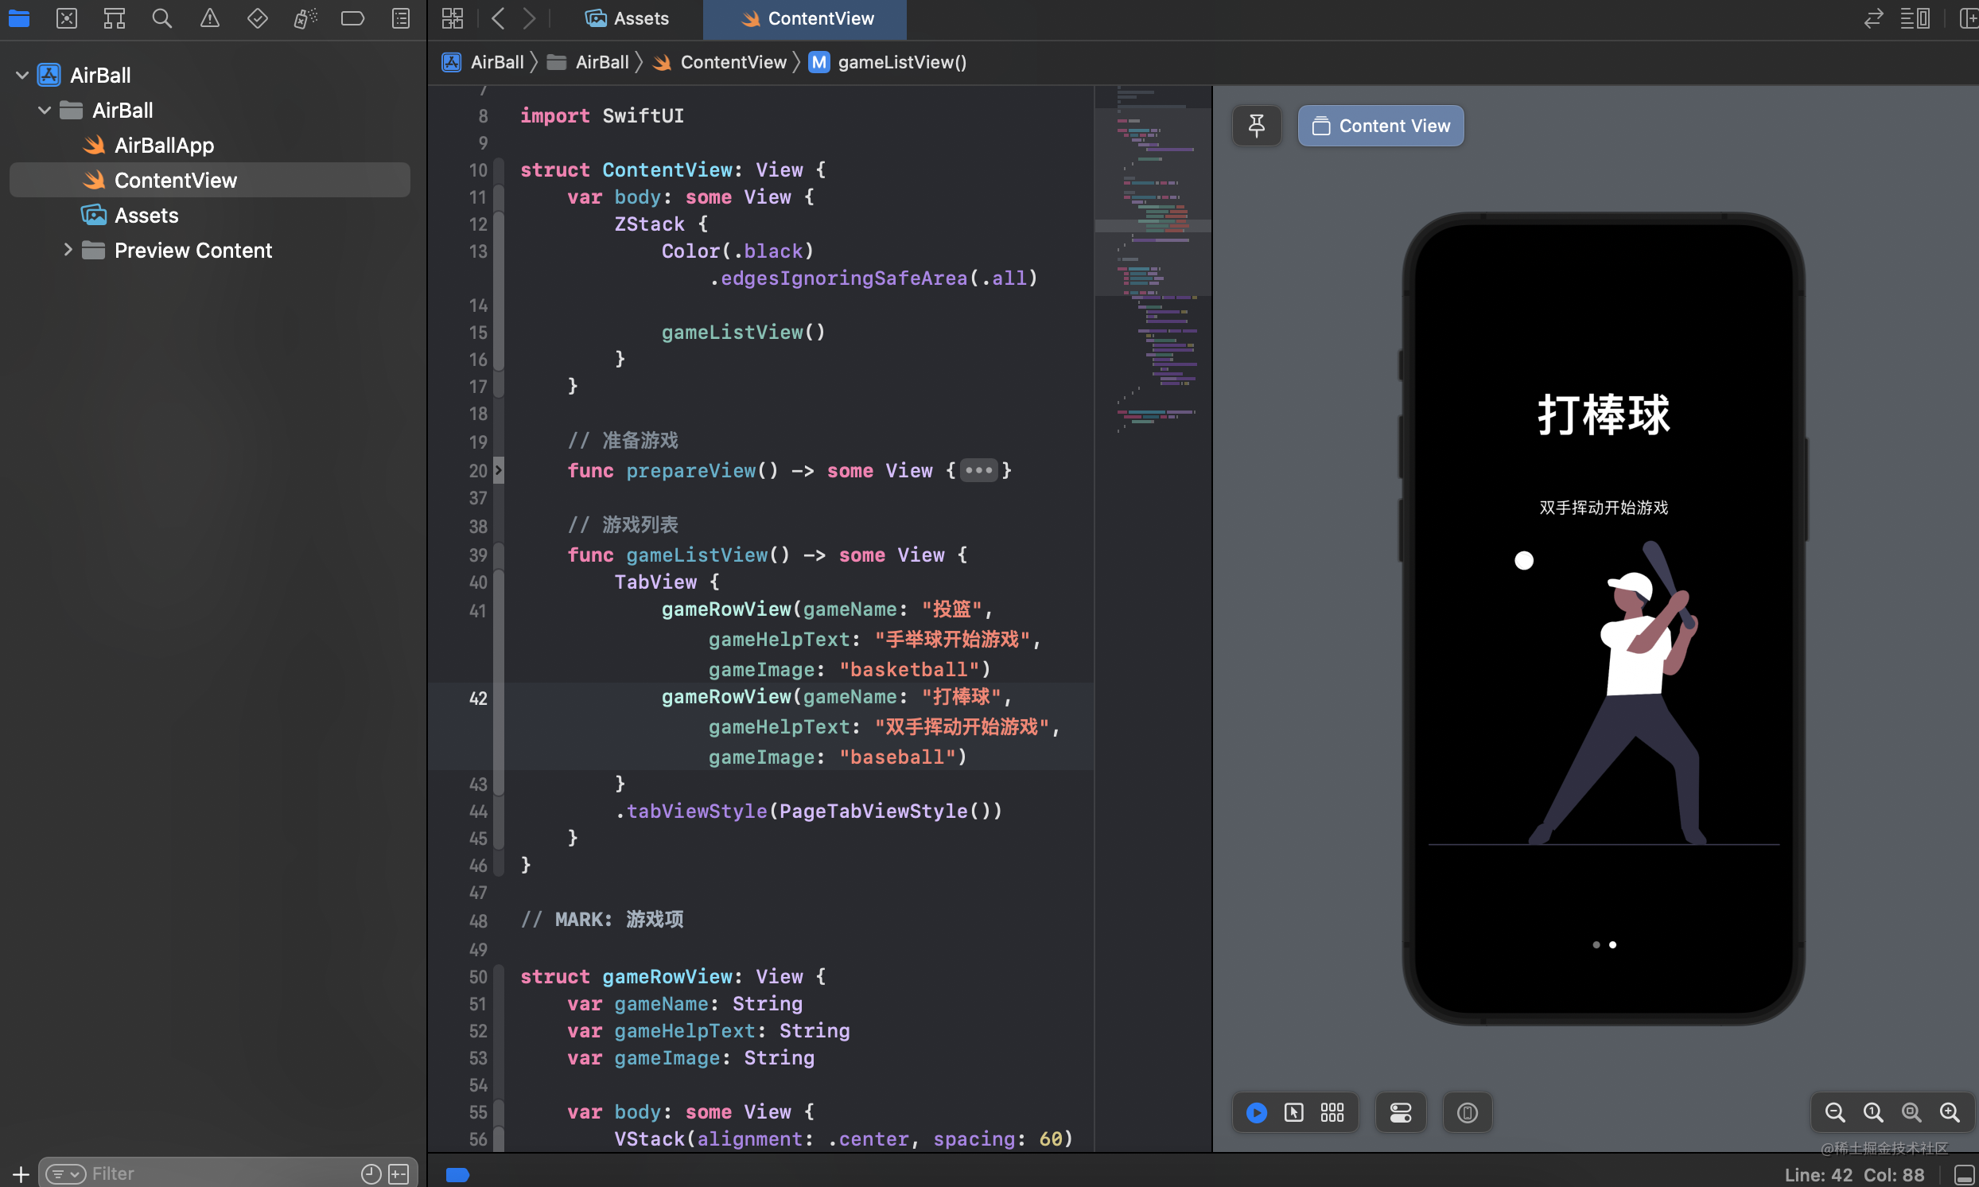1979x1187 pixels.
Task: Open the related items grid menu
Action: (453, 18)
